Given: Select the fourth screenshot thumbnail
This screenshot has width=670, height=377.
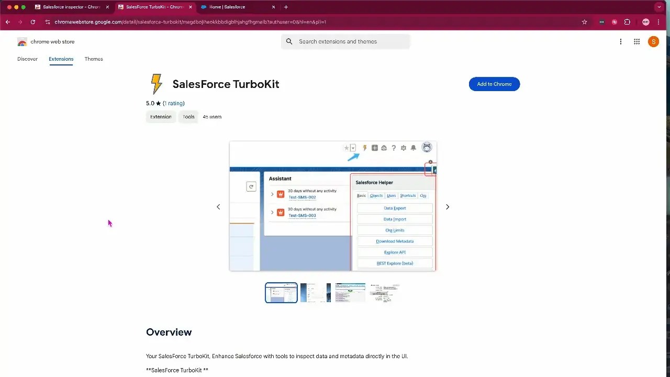Looking at the screenshot, I should [x=385, y=293].
